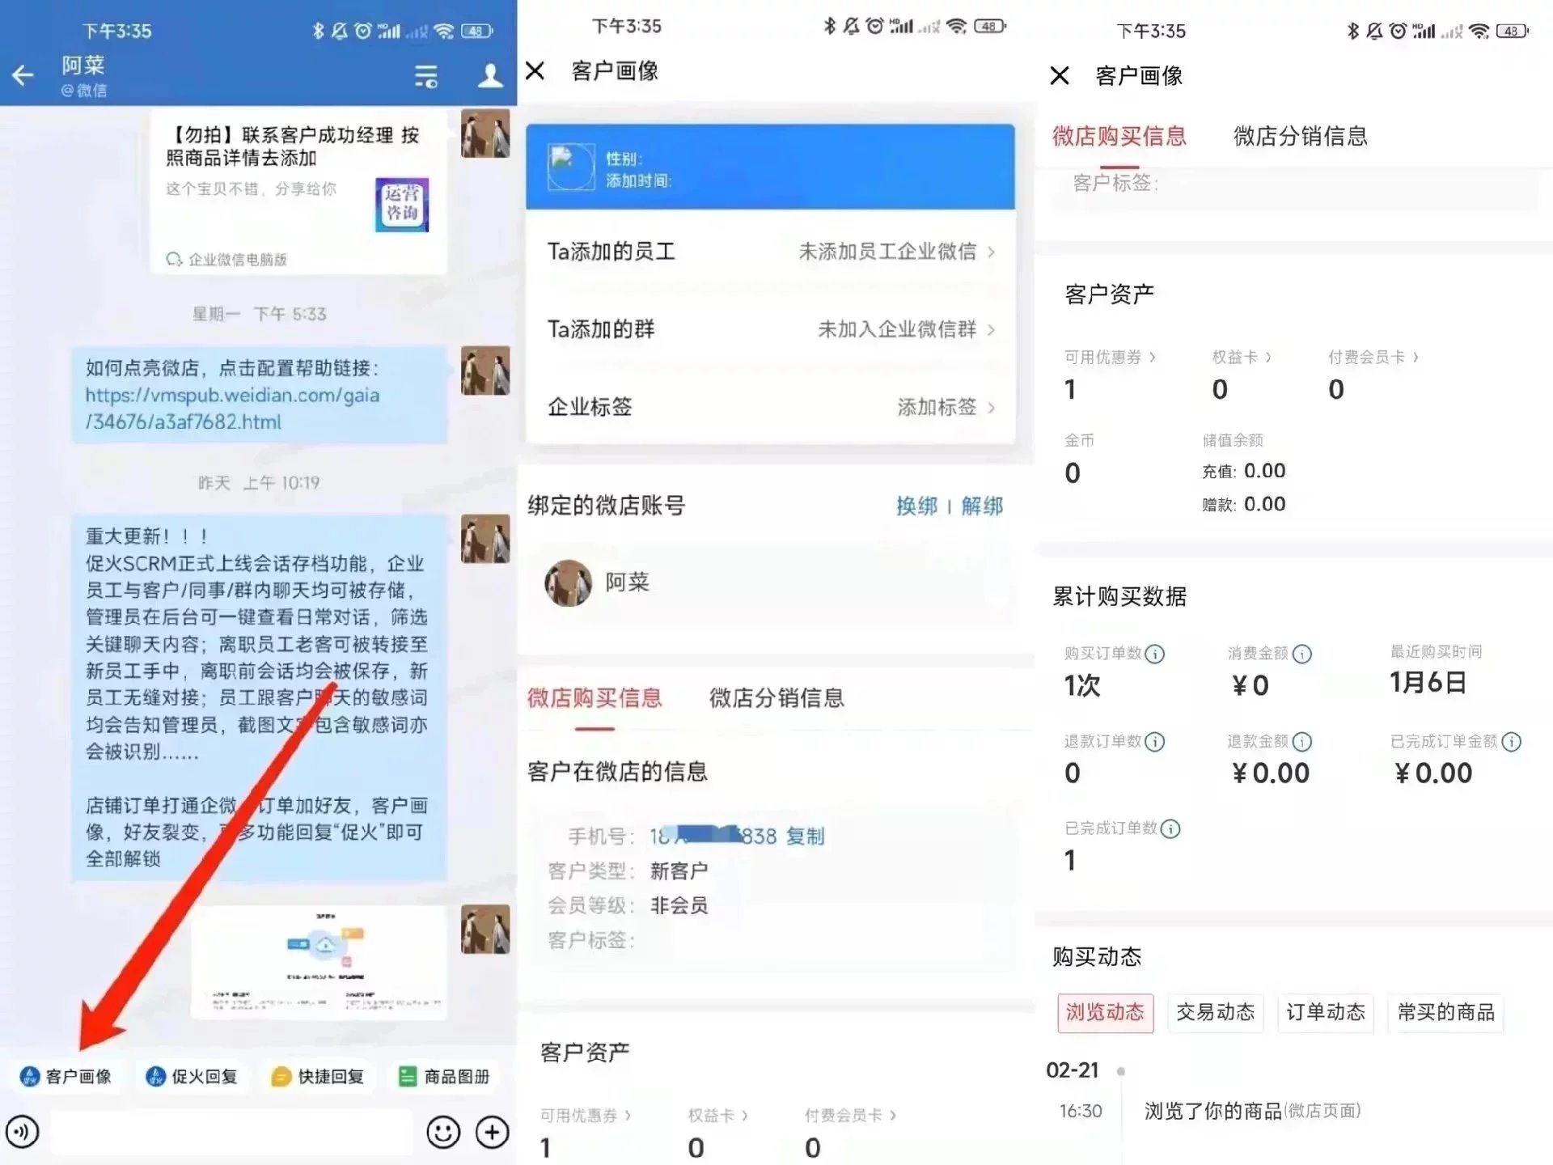Expand the Ta添加的员工 row
The image size is (1553, 1165).
click(770, 252)
